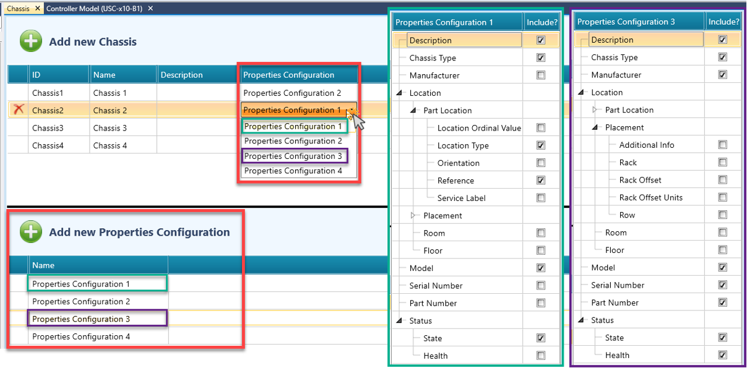Collapse the Location node in Properties Configuration 3

pos(582,93)
